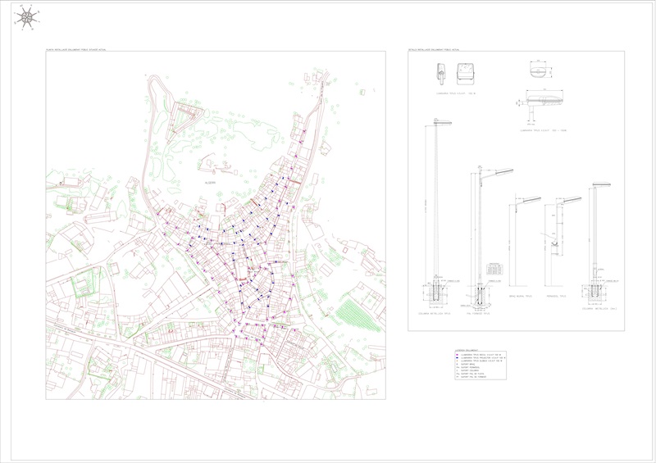Click the compass rose north indicator
This screenshot has width=656, height=463.
coord(29,16)
